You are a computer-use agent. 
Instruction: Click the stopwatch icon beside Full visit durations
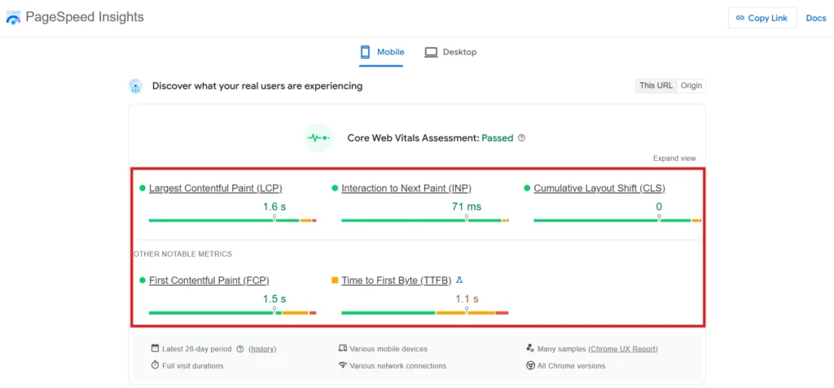(x=155, y=365)
